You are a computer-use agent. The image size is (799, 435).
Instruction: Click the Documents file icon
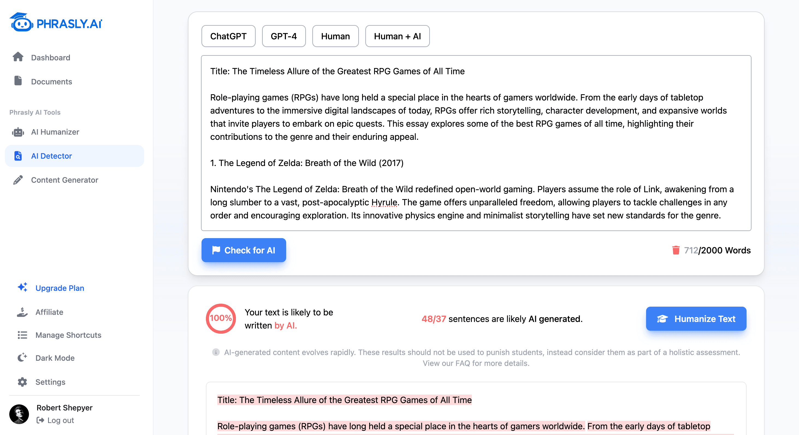click(18, 81)
